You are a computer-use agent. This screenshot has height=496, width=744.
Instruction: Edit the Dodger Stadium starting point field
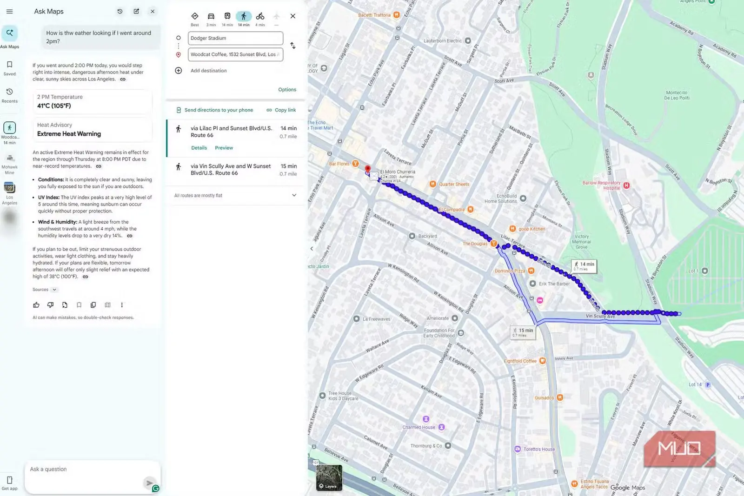coord(235,38)
